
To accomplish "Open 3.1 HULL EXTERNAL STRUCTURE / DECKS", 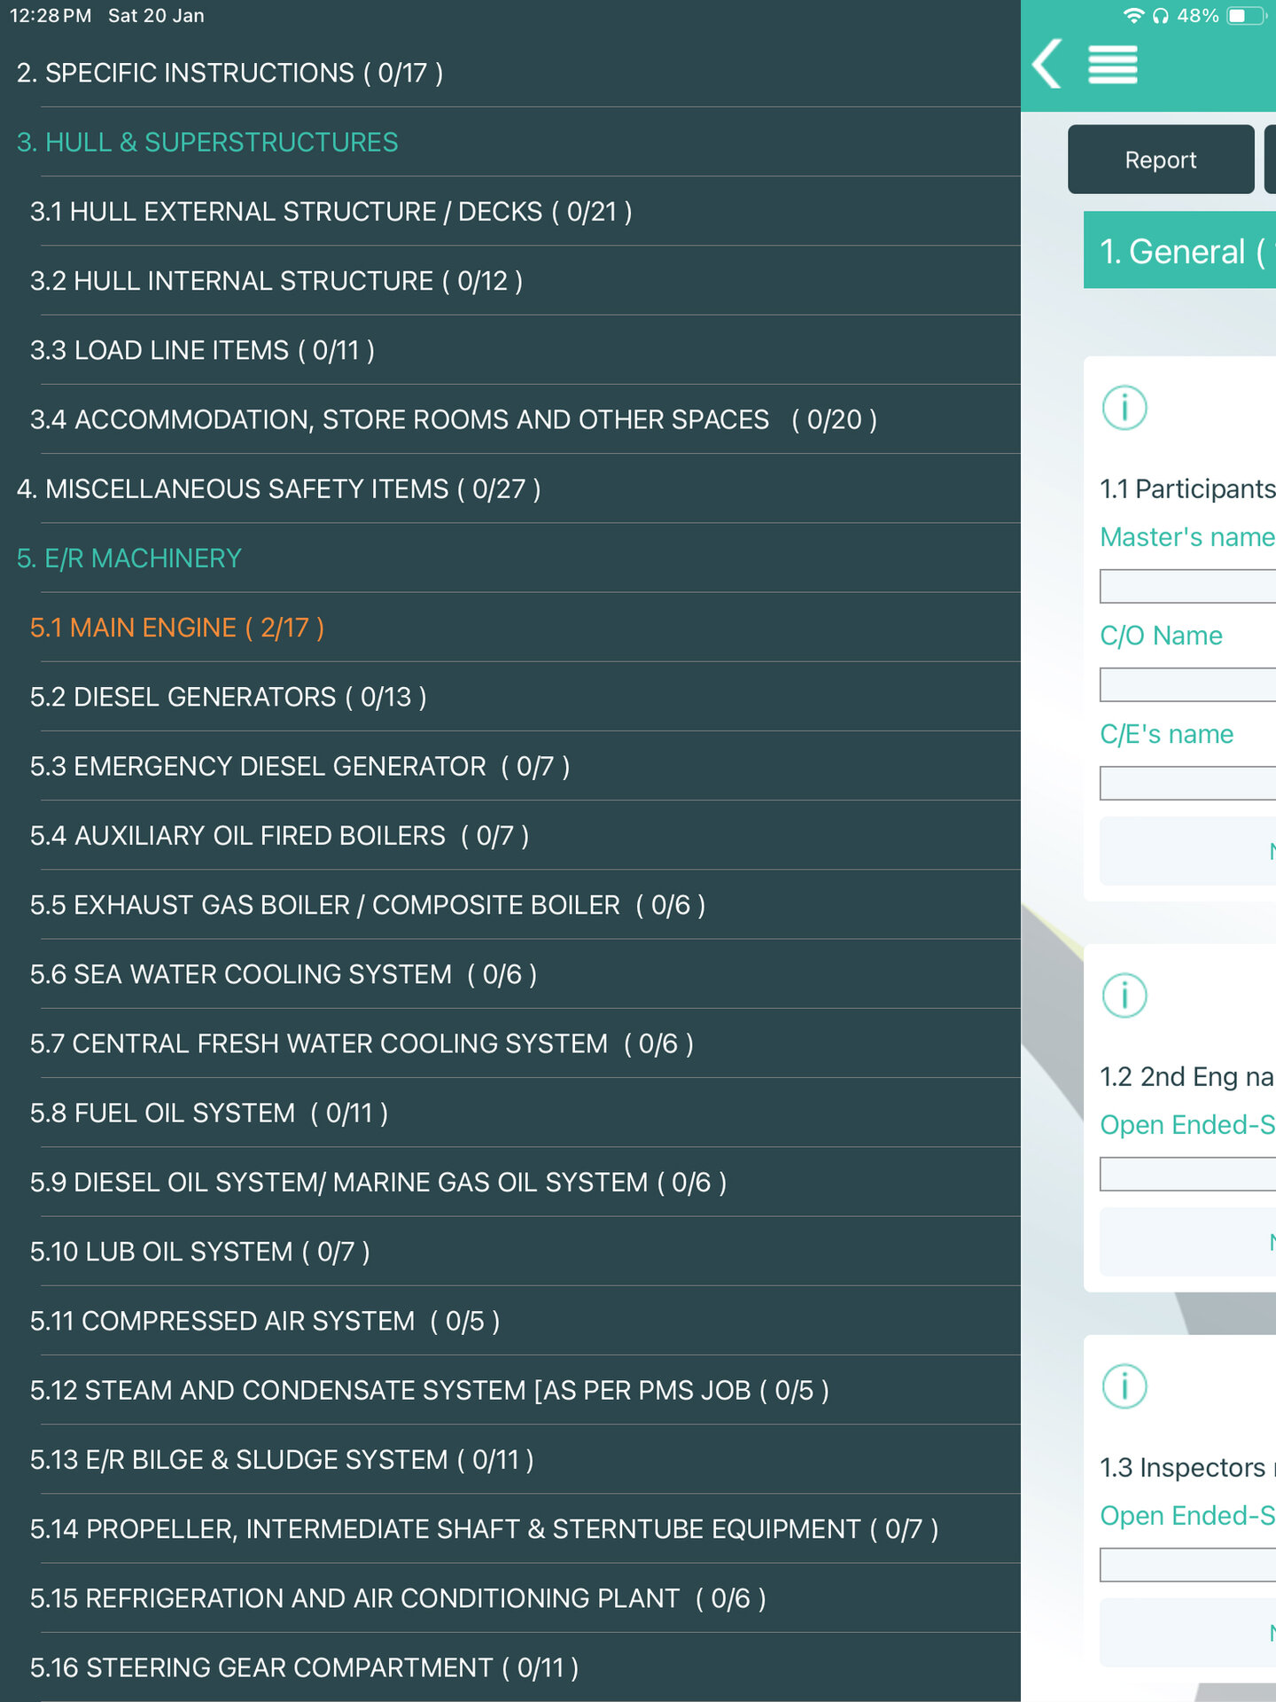I will 331,212.
